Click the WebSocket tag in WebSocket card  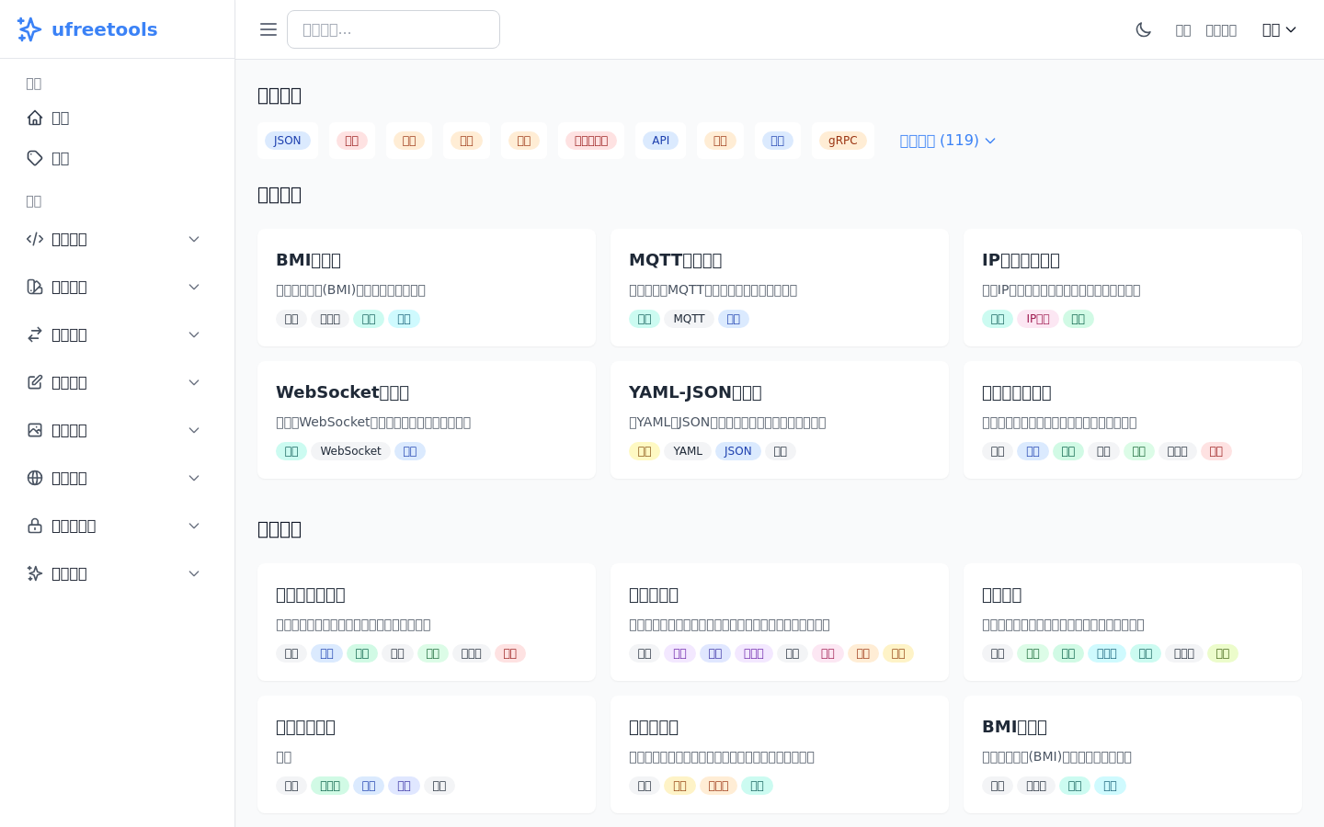(x=350, y=451)
